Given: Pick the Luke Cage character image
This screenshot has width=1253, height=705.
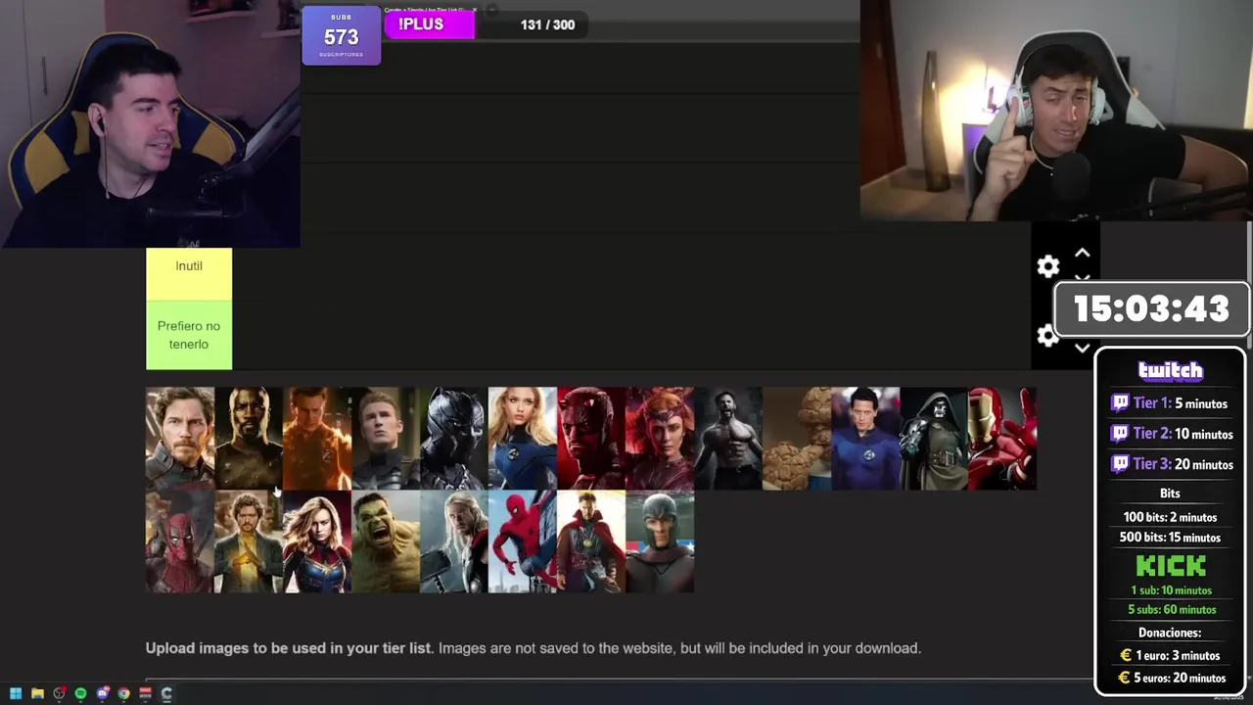Looking at the screenshot, I should (249, 439).
